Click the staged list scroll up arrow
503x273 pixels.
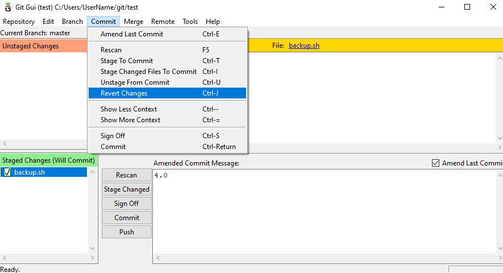pos(93,172)
